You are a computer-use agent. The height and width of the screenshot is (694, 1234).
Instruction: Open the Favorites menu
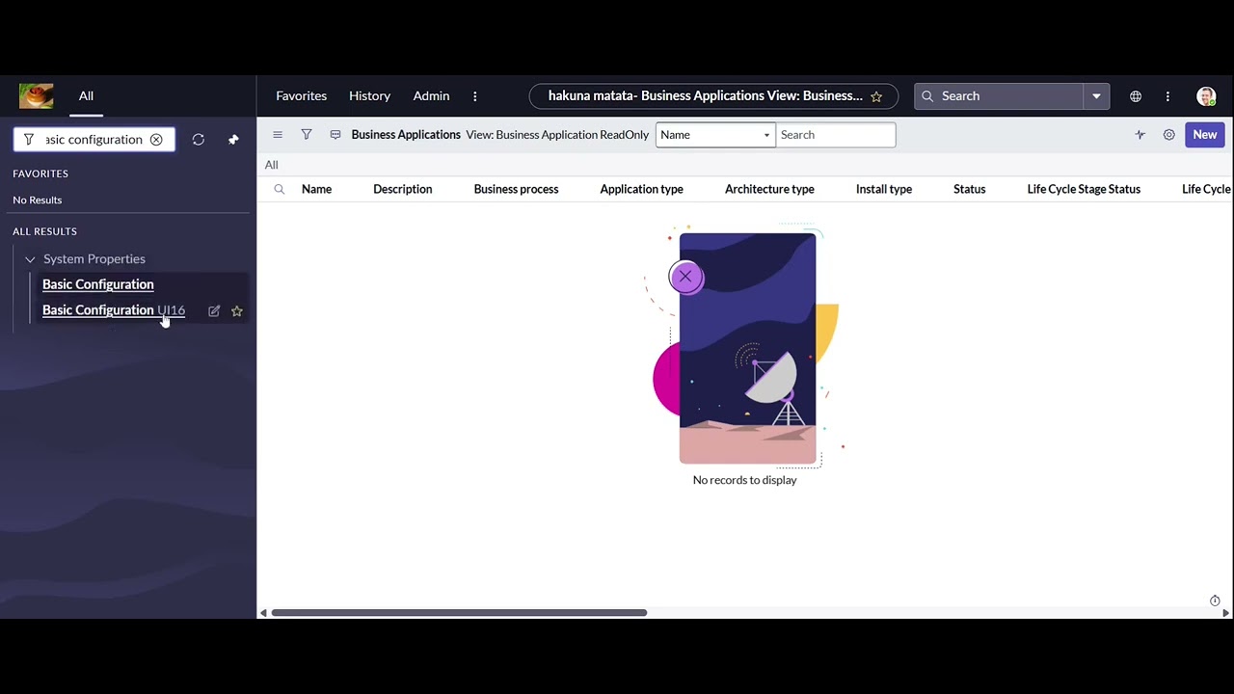(302, 95)
